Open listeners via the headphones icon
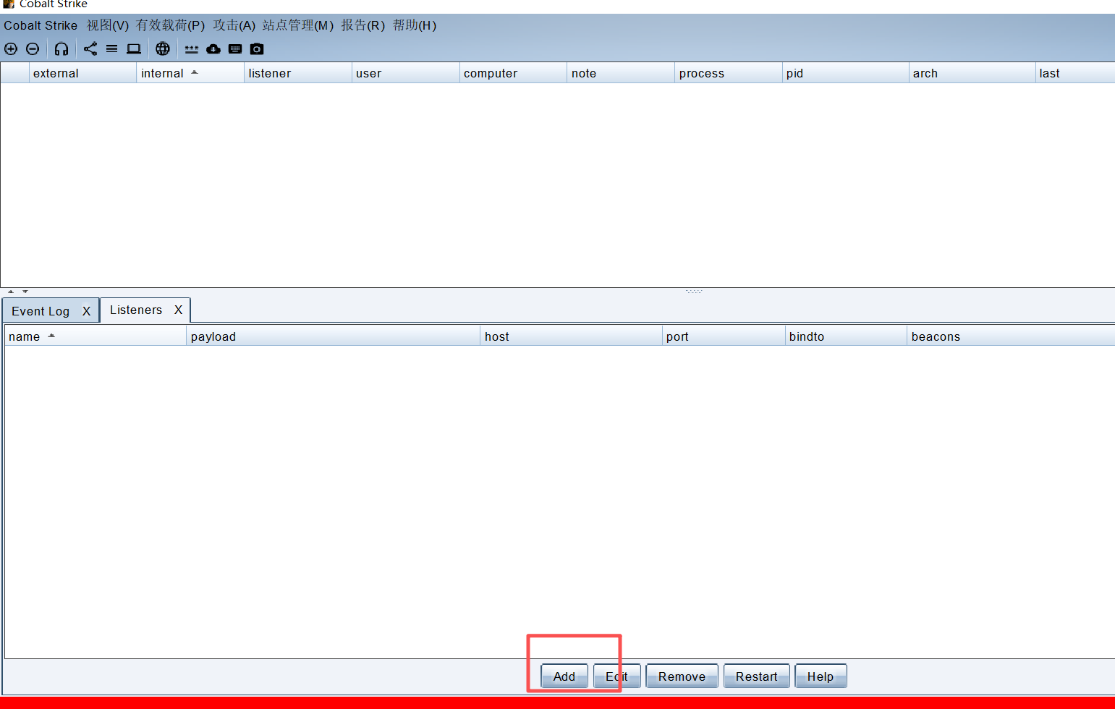The width and height of the screenshot is (1115, 709). (x=62, y=49)
